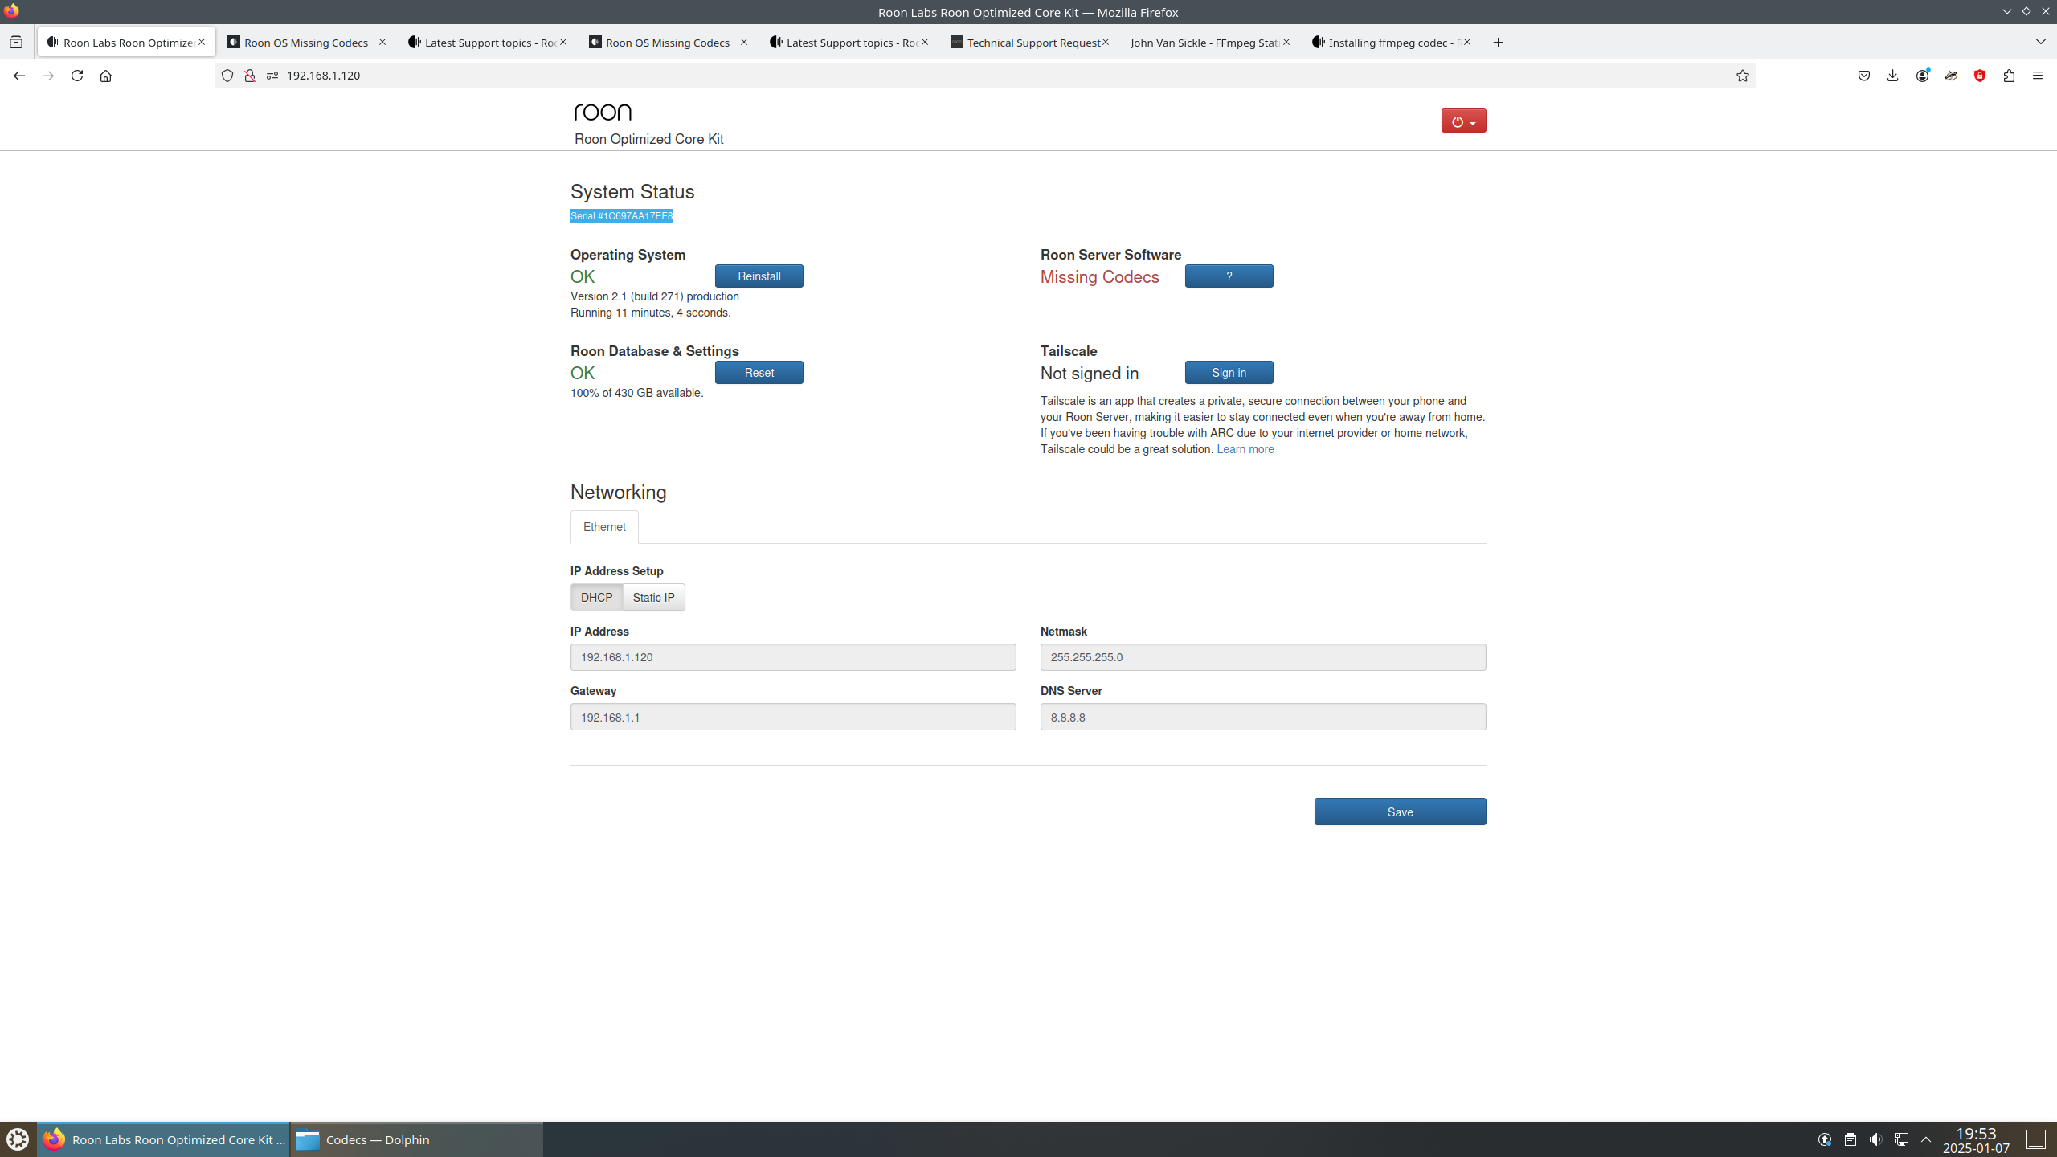Click the IP Address field

tap(793, 657)
